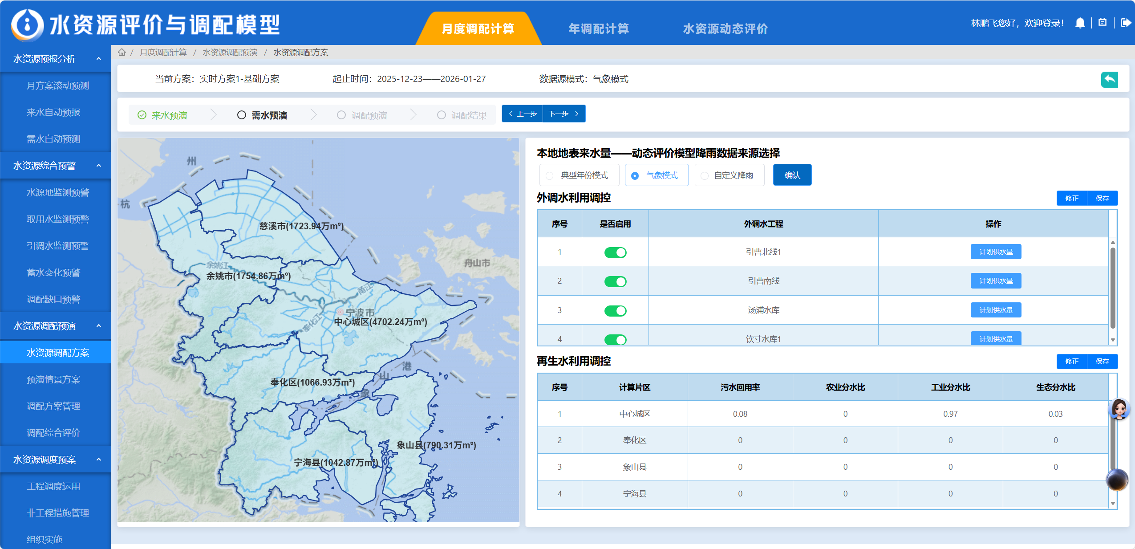Screen dimensions: 1135x549
Task: Disable the 引曹北线1 toggle
Action: click(615, 252)
